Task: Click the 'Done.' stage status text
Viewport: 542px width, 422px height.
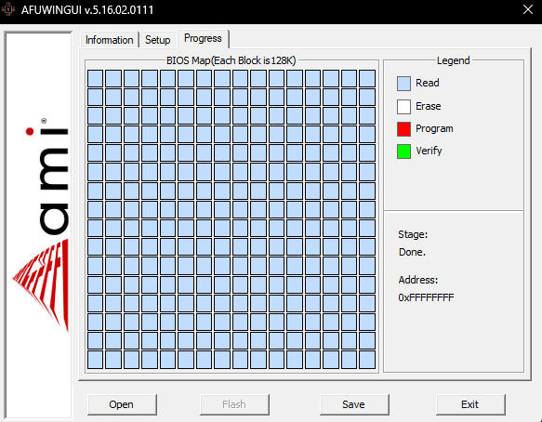Action: 412,252
